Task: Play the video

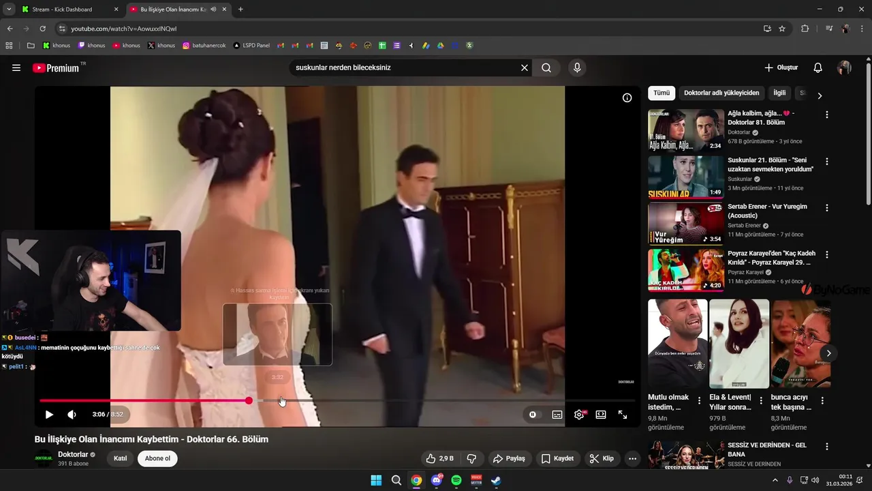Action: (x=49, y=415)
